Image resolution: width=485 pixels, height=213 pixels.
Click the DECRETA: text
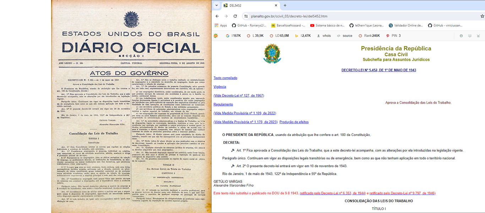pos(231,142)
